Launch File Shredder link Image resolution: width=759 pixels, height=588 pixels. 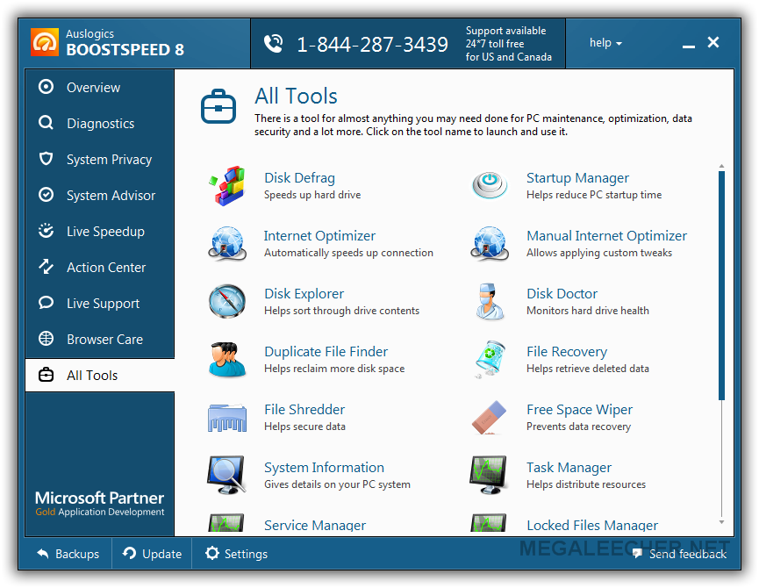[304, 410]
